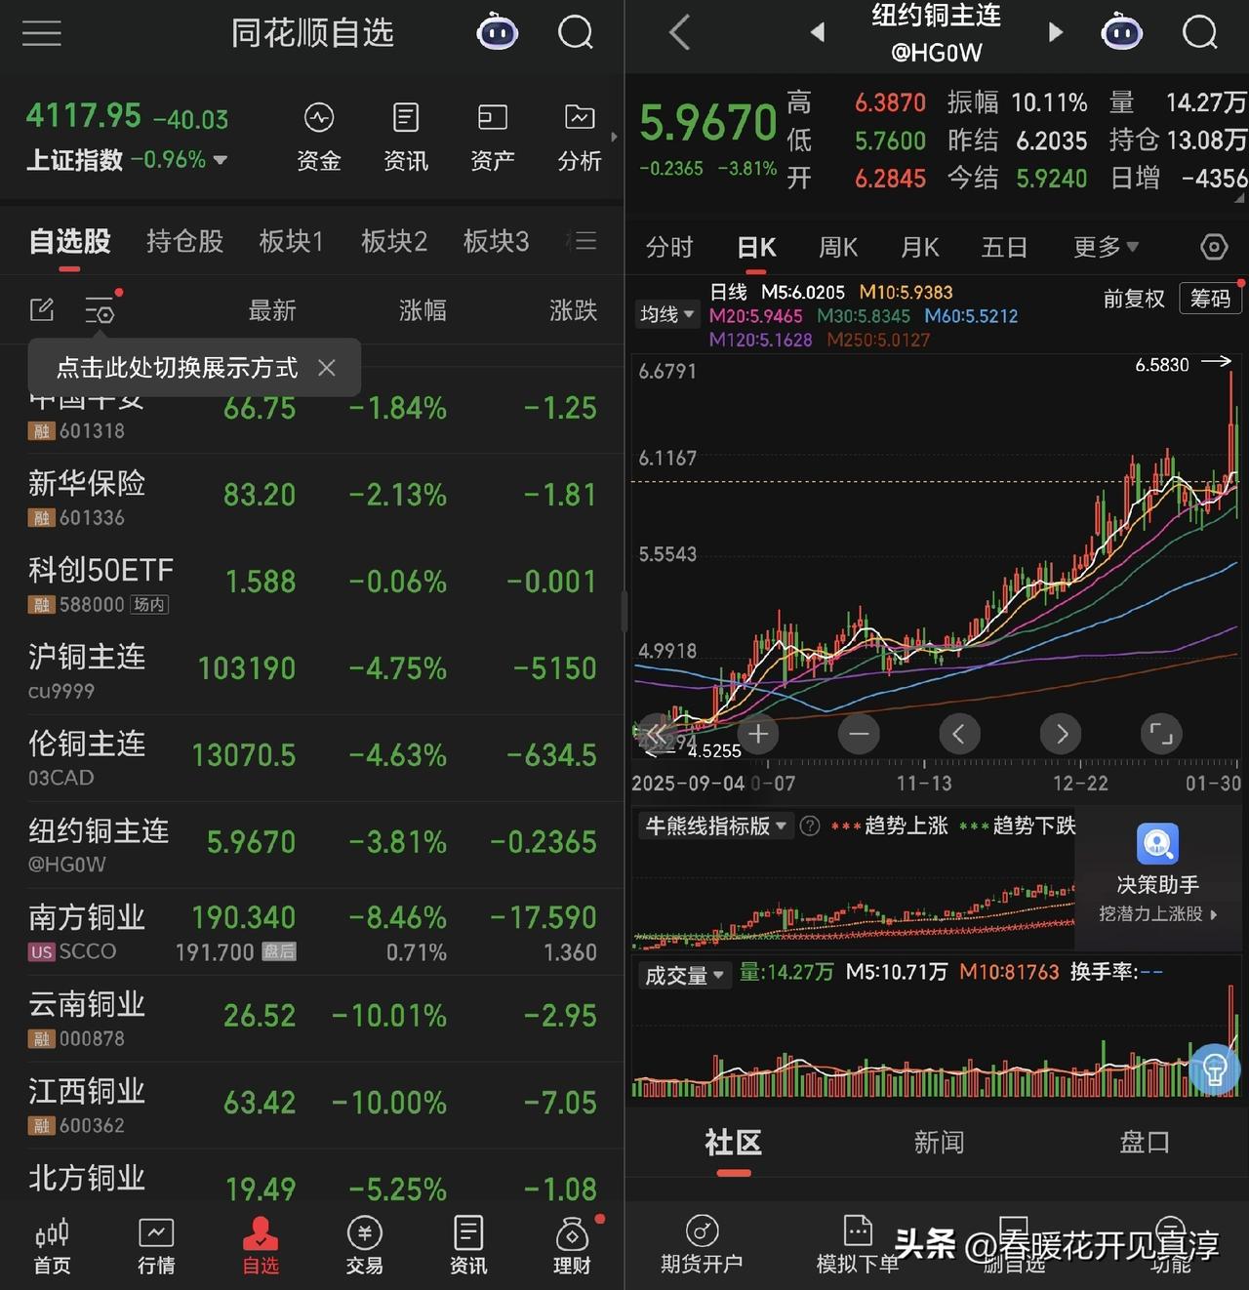Zoom out the K-line chart
1249x1290 pixels.
(x=859, y=734)
